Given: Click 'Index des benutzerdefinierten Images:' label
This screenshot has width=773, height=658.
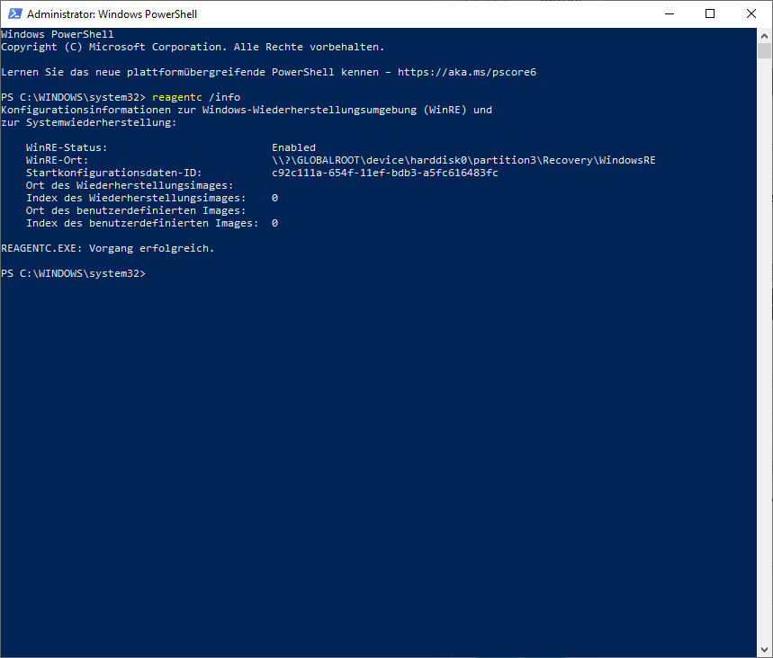Looking at the screenshot, I should [x=142, y=223].
